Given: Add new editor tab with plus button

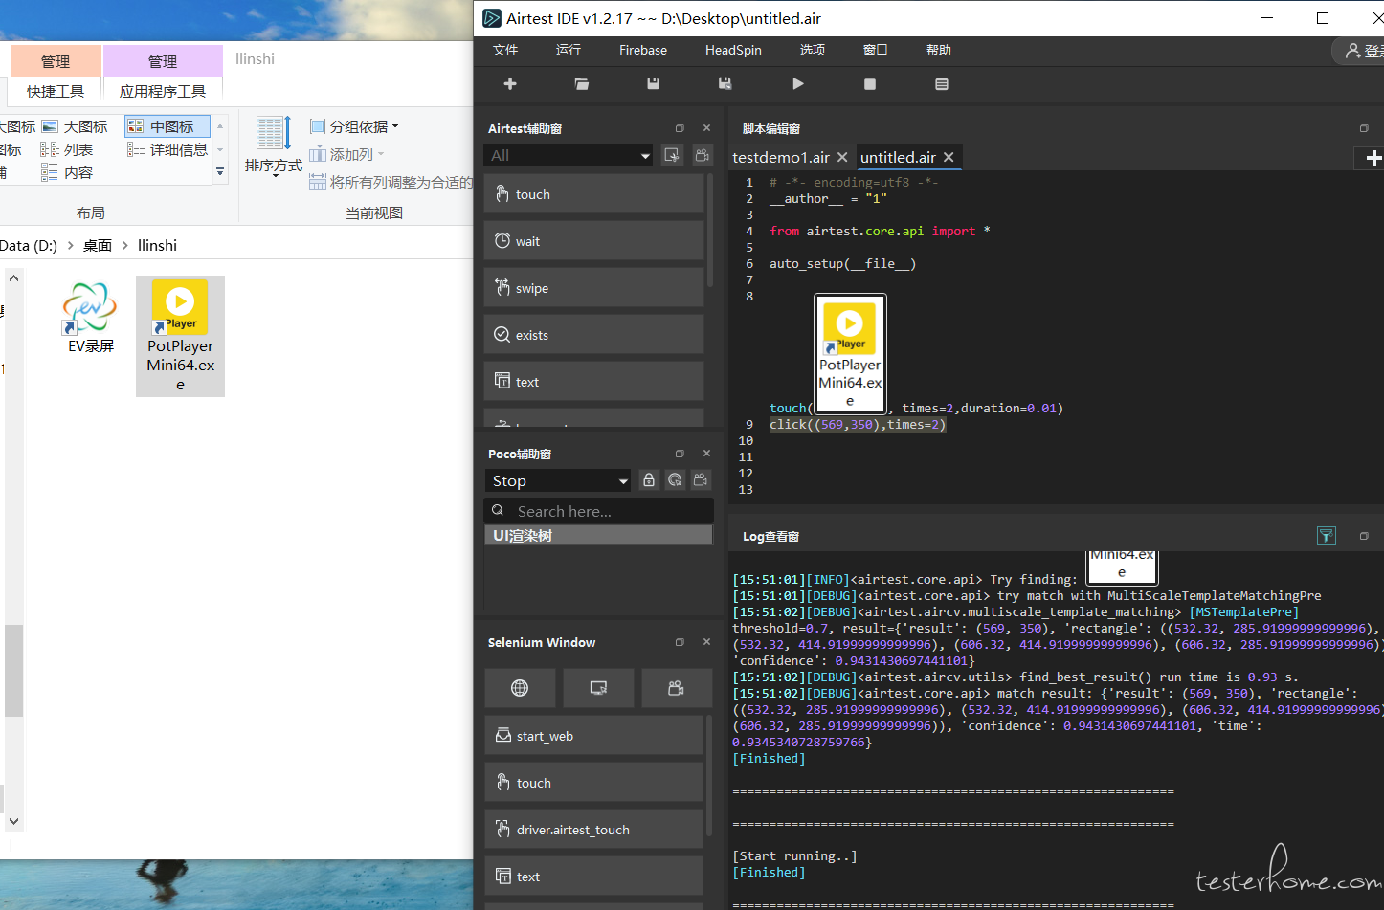Looking at the screenshot, I should click(x=1373, y=158).
